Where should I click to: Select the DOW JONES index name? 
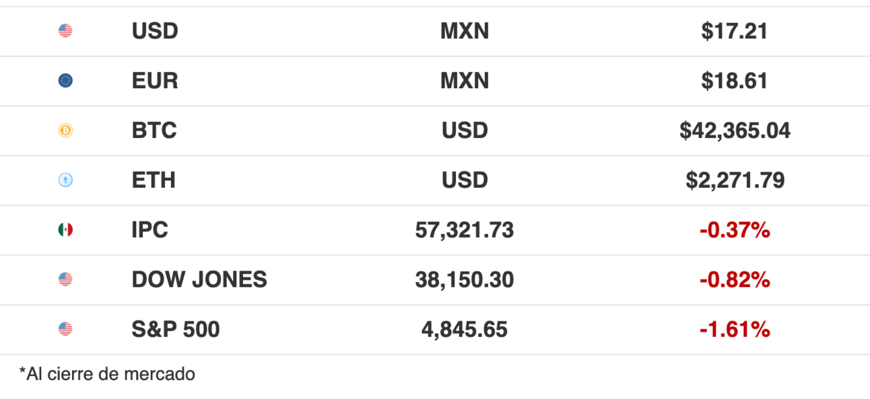click(199, 280)
